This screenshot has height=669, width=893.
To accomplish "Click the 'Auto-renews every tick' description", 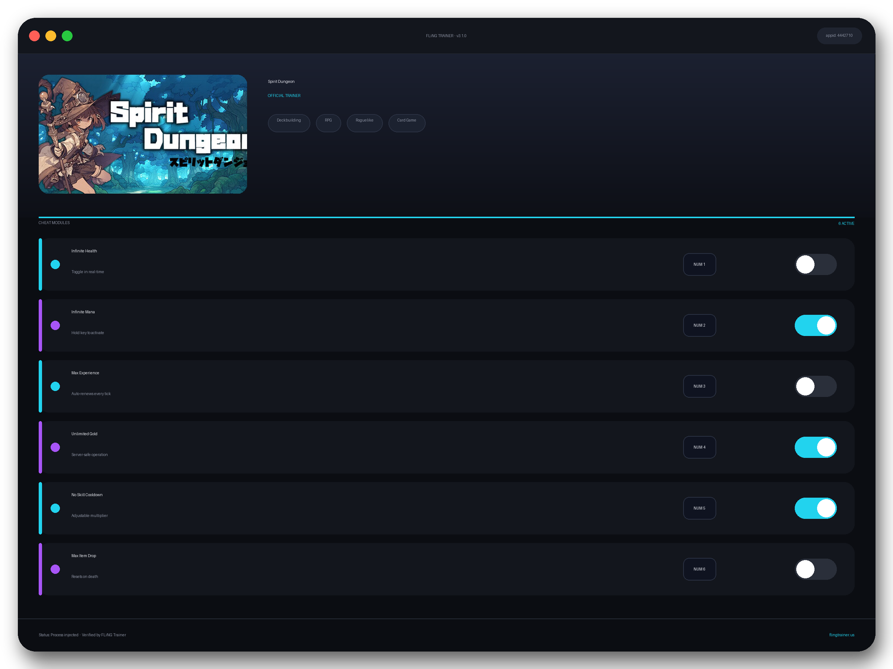I will 91,394.
